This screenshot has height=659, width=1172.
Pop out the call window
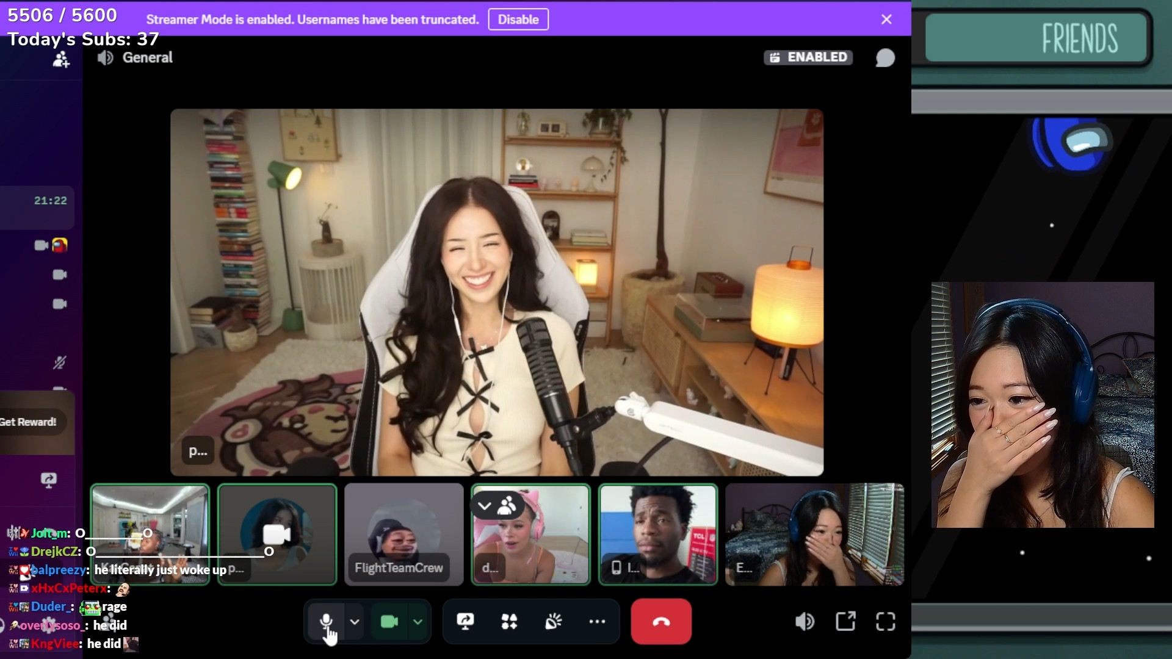pyautogui.click(x=845, y=622)
